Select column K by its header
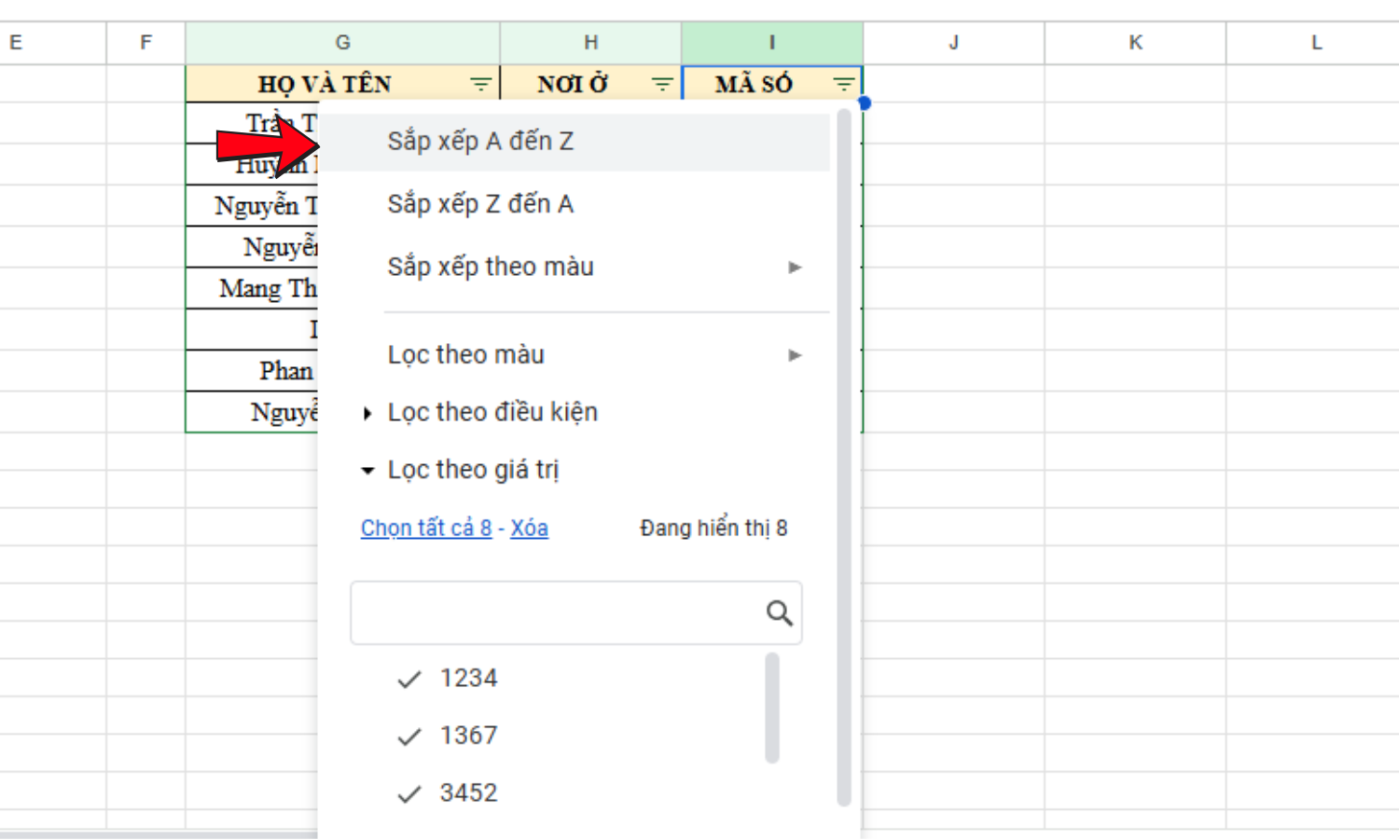Viewport: 1399px width, 839px height. point(1135,42)
